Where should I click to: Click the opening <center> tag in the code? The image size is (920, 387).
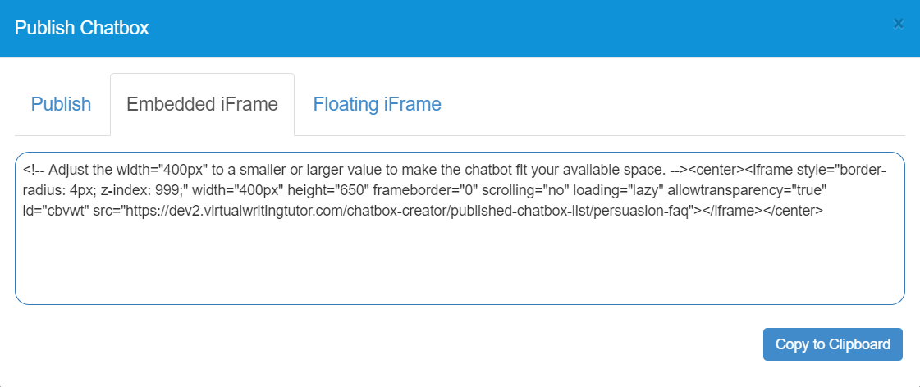coord(716,171)
